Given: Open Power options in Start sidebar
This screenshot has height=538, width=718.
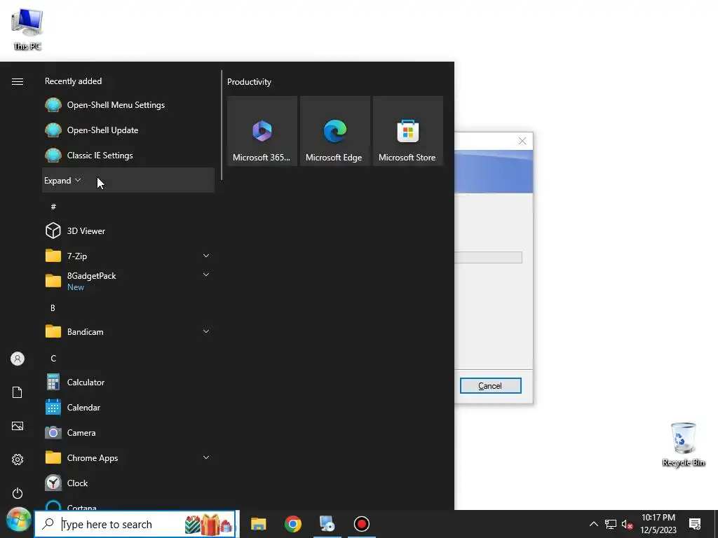Looking at the screenshot, I should pos(18,493).
